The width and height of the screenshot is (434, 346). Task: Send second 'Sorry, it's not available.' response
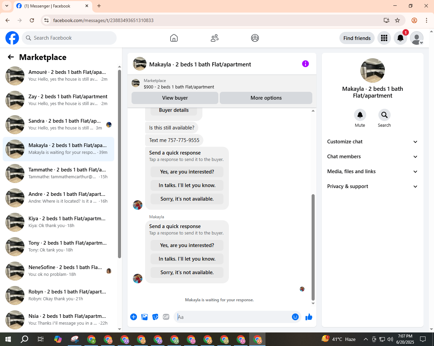pyautogui.click(x=187, y=272)
